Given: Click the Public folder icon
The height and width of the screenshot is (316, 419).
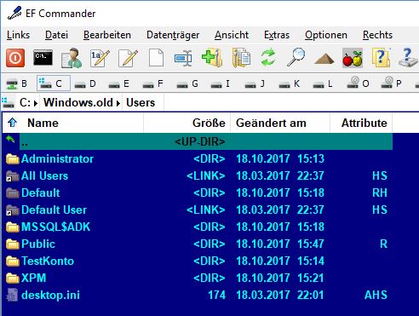Looking at the screenshot, I should pos(13,244).
